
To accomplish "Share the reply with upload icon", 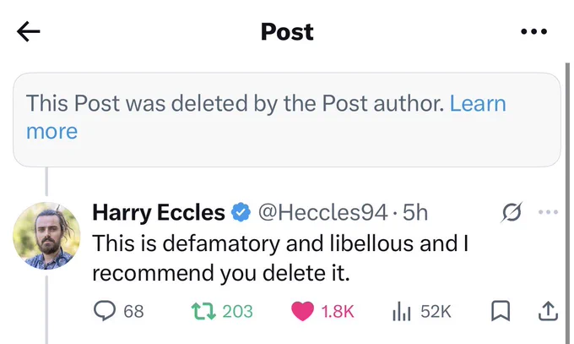I will [x=548, y=311].
